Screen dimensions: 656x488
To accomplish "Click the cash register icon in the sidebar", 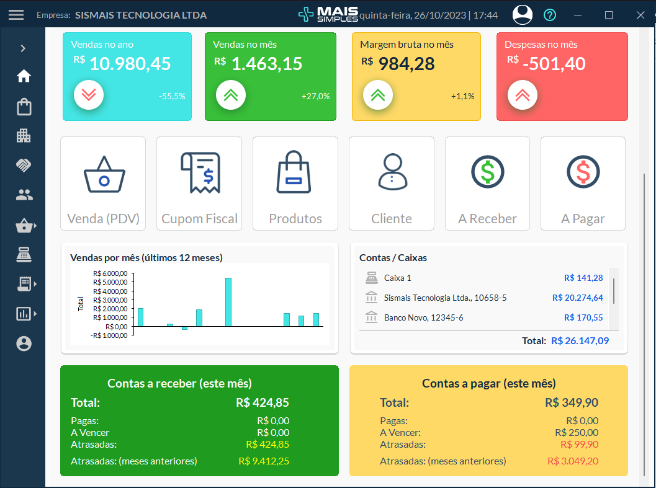I will click(x=24, y=254).
